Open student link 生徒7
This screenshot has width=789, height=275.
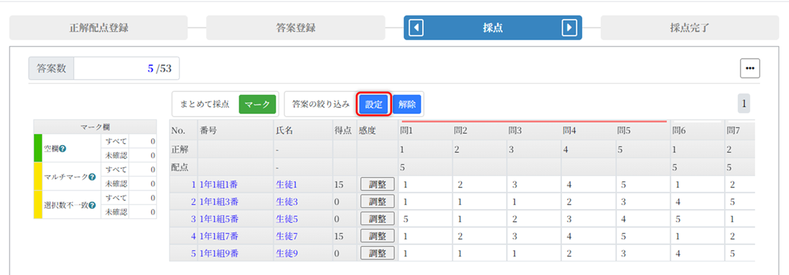tap(287, 237)
